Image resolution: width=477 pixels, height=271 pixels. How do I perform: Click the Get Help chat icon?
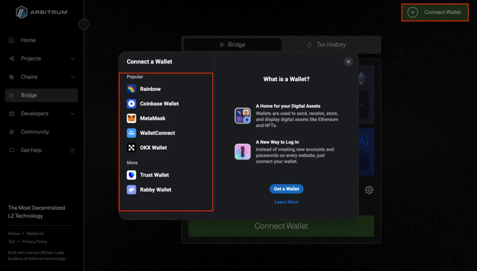12,150
